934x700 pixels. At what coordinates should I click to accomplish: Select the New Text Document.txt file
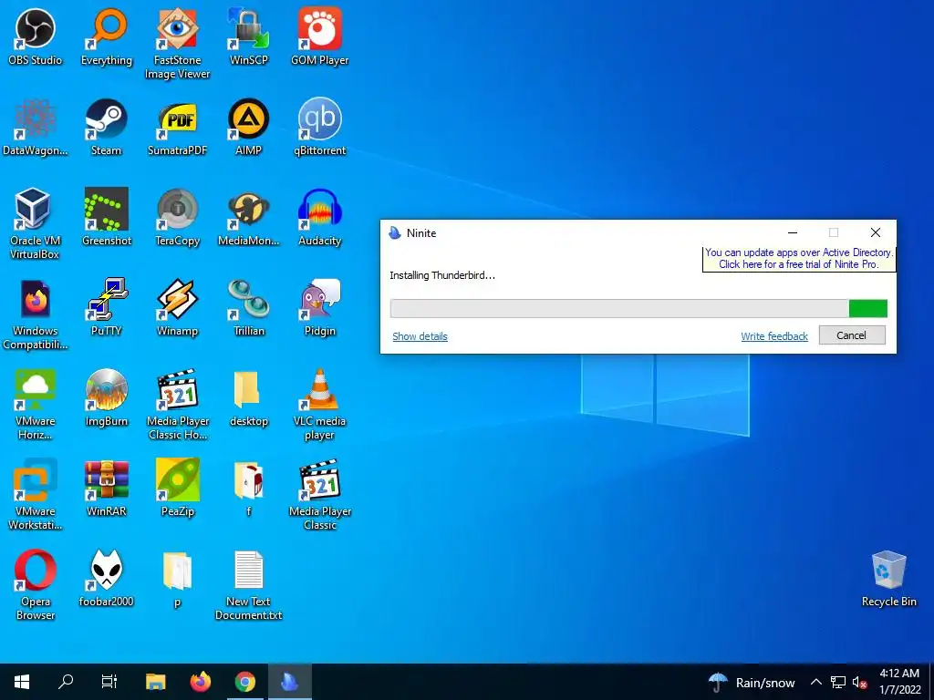point(249,585)
